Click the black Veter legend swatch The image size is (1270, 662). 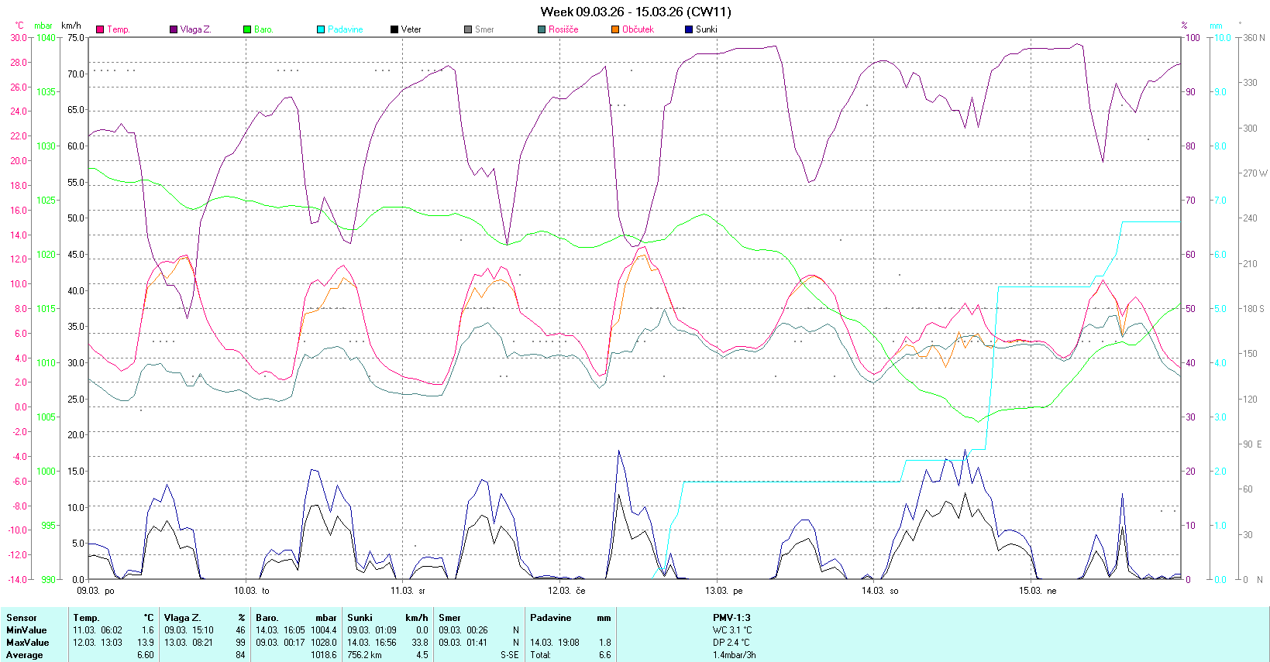pyautogui.click(x=394, y=29)
